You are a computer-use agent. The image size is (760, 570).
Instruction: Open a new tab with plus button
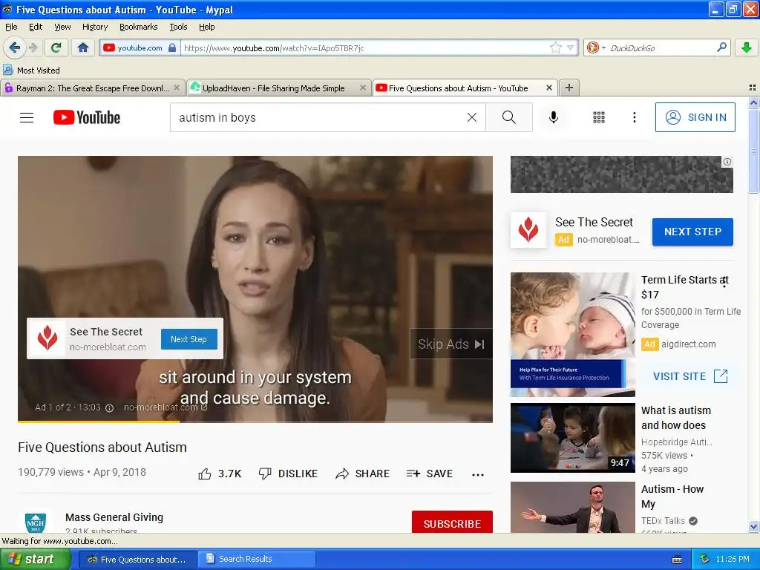click(x=569, y=88)
